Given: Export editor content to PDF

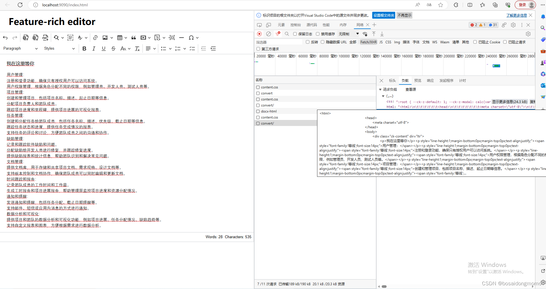Looking at the screenshot, I should pos(45,38).
